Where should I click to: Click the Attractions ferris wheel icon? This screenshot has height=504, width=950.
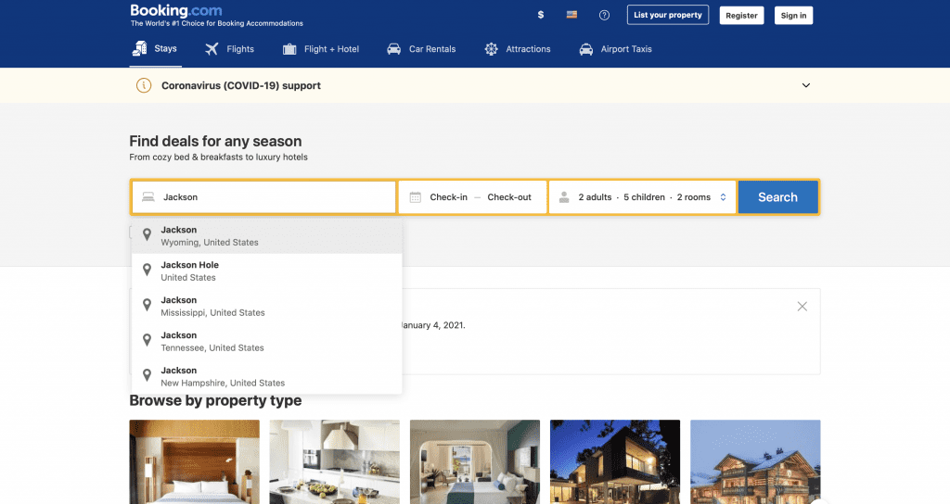[492, 49]
